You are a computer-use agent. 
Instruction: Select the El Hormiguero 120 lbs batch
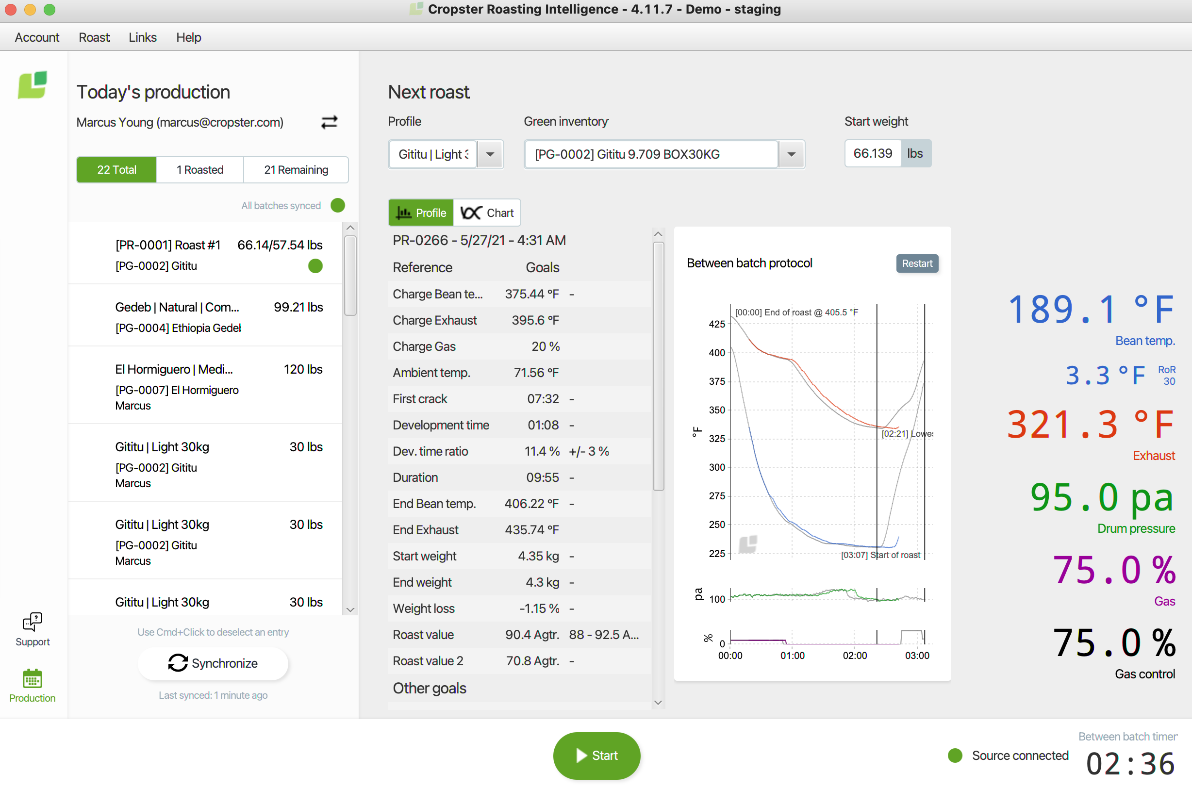click(x=205, y=386)
